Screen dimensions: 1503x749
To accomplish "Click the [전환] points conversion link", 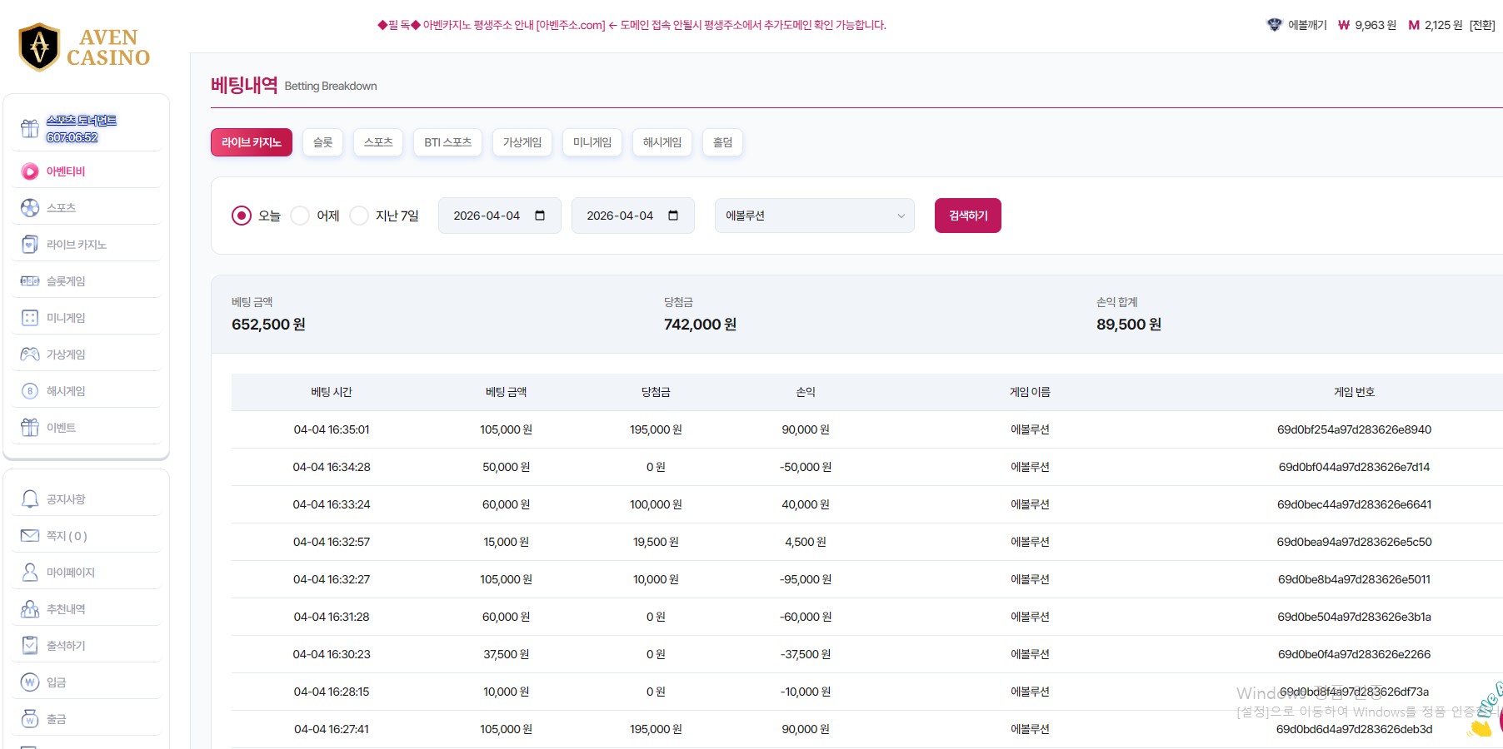I will tap(1481, 25).
